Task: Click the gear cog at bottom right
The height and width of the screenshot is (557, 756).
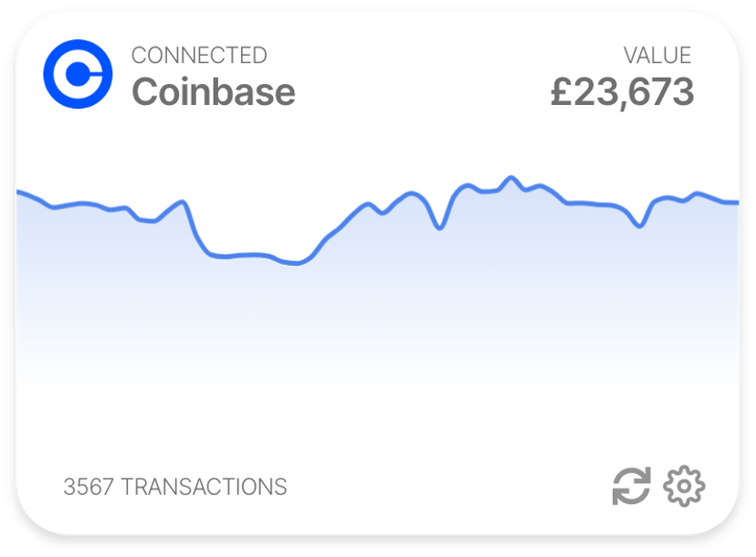Action: (684, 487)
